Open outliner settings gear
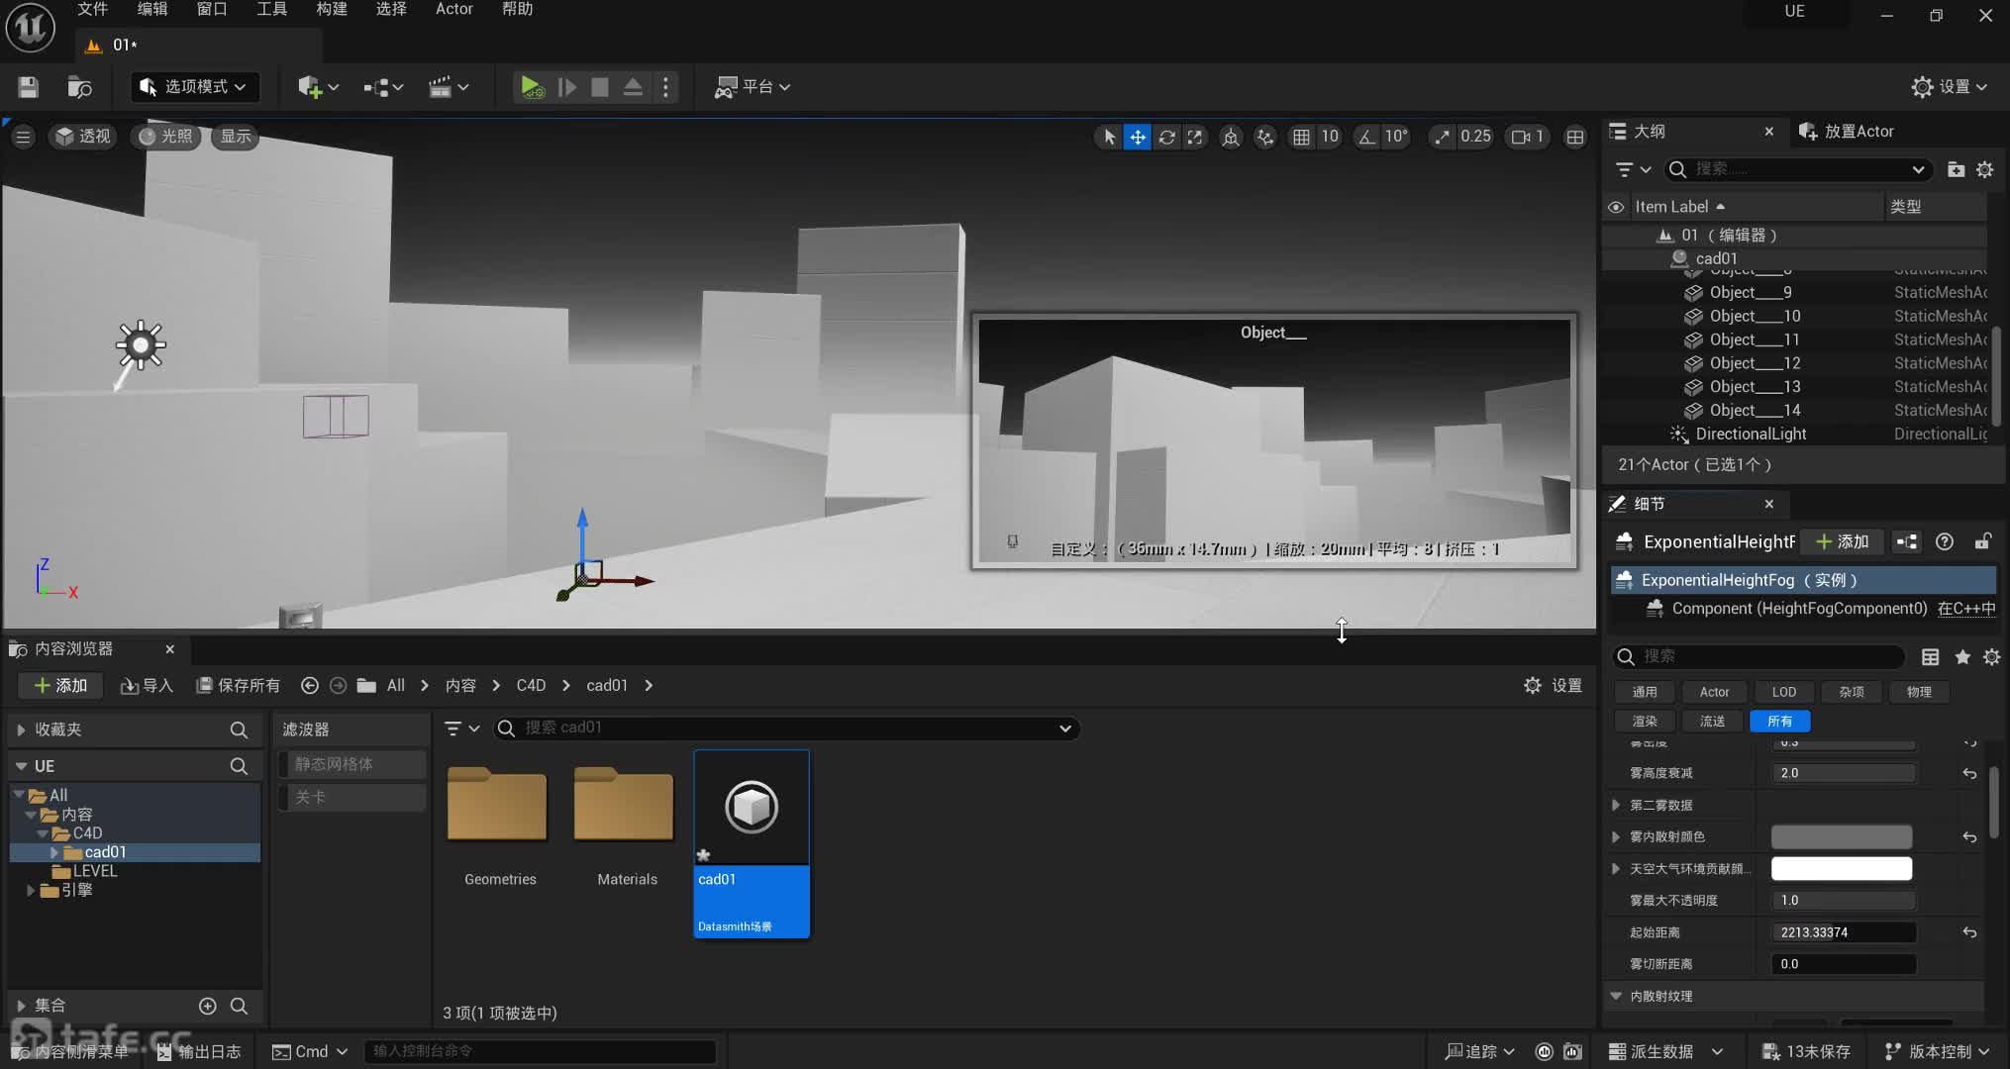Viewport: 2010px width, 1069px height. pyautogui.click(x=1985, y=169)
